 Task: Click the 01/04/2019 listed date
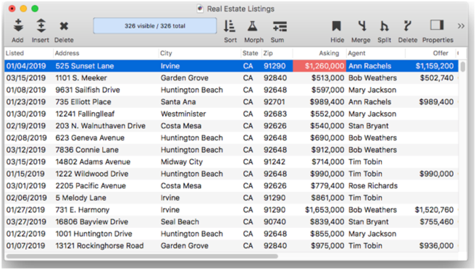pos(26,66)
